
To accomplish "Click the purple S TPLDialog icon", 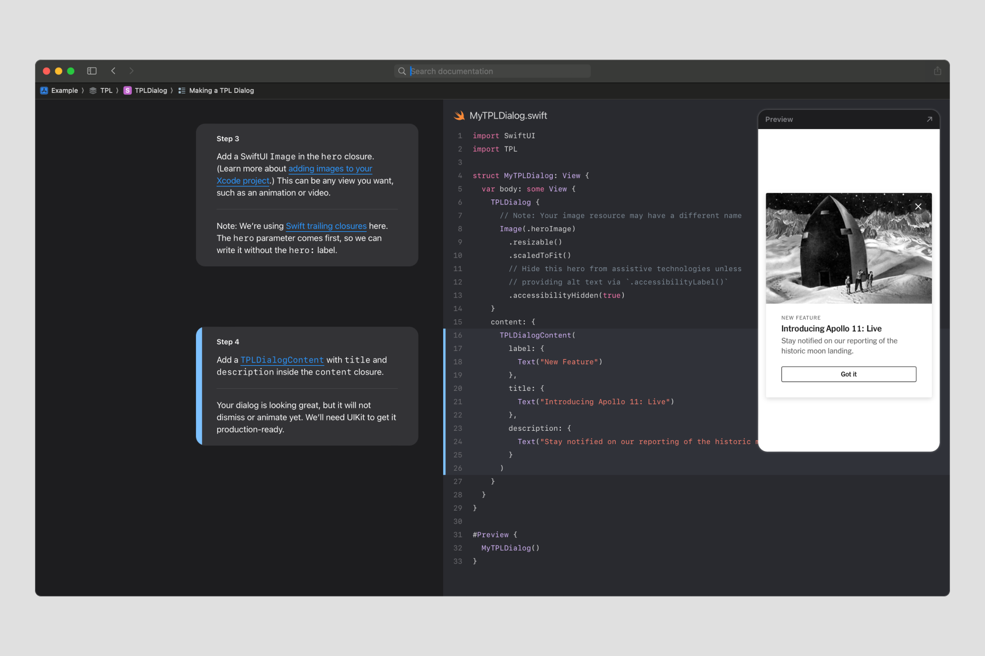I will tap(128, 91).
